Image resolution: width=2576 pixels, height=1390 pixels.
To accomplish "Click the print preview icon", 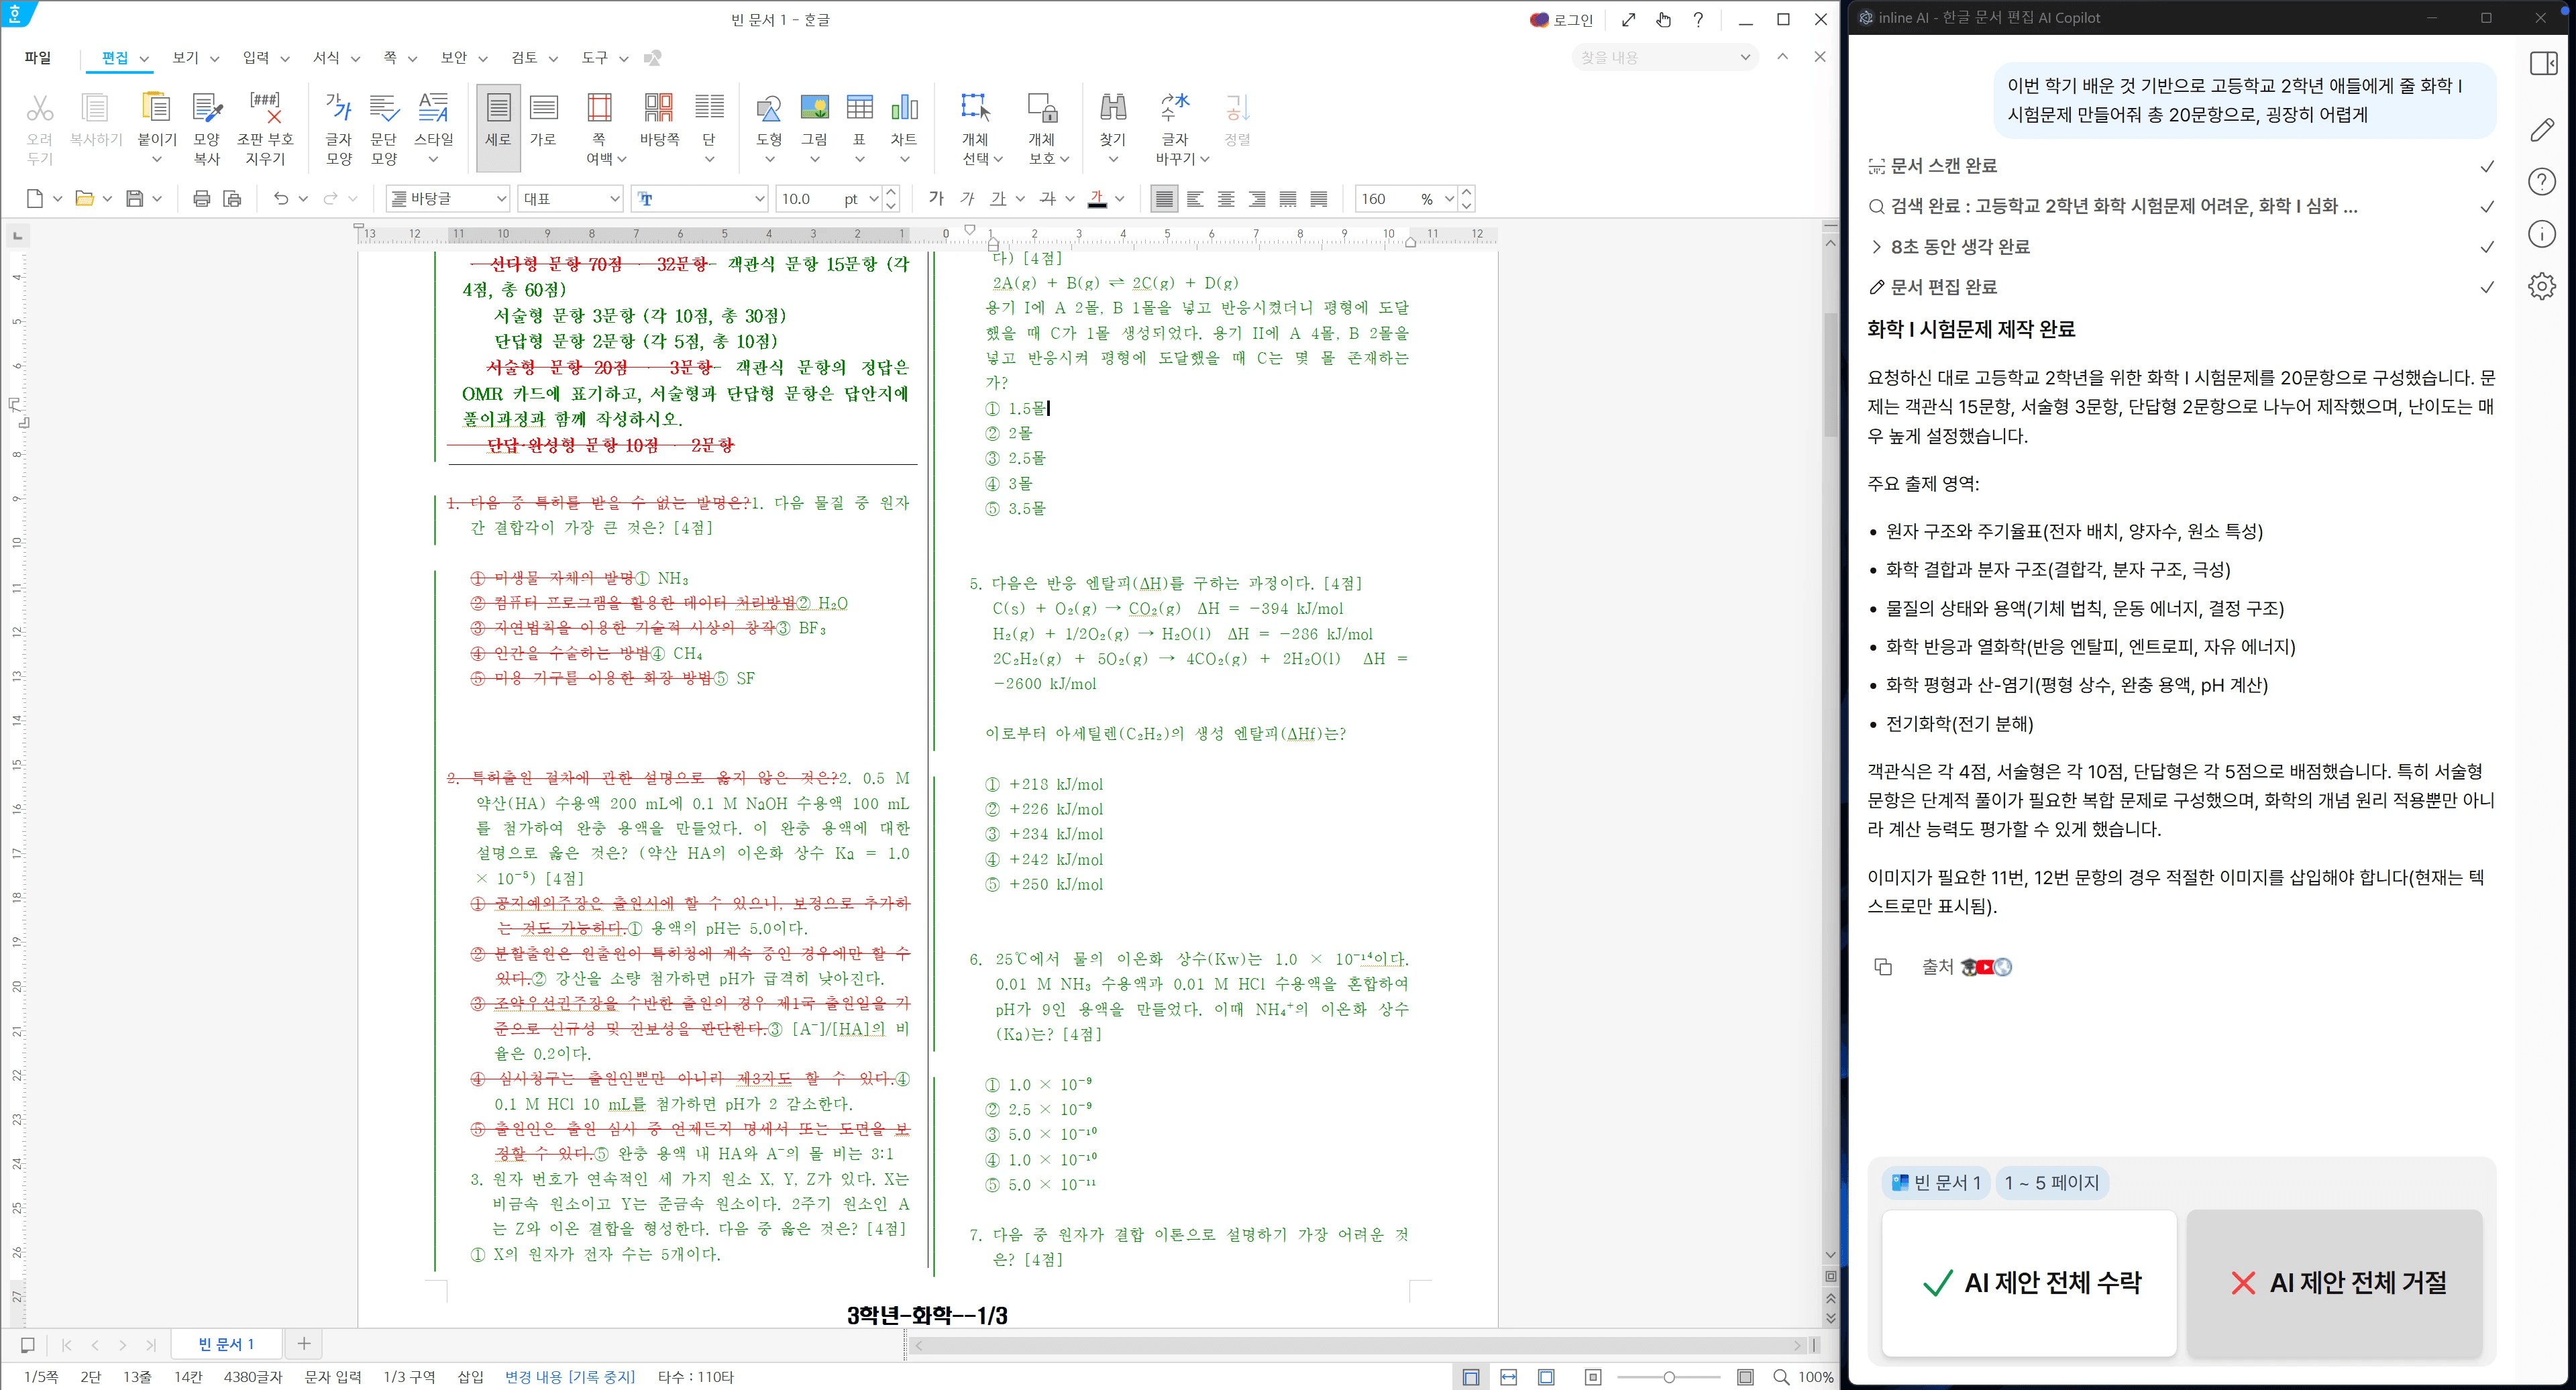I will point(232,199).
